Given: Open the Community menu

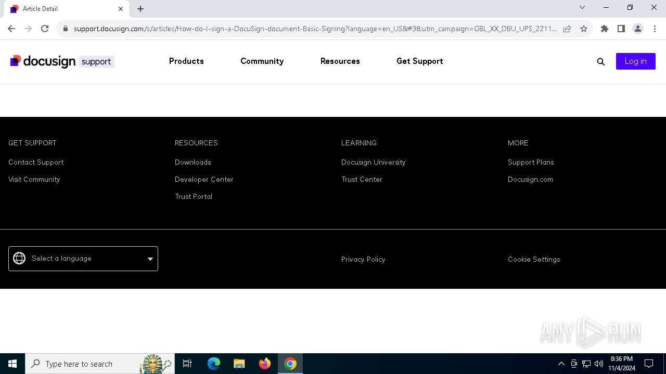Looking at the screenshot, I should tap(262, 61).
